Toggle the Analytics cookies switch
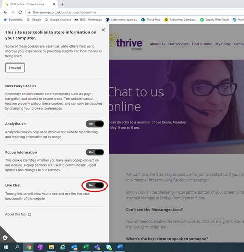The width and height of the screenshot is (244, 252). pos(95,124)
